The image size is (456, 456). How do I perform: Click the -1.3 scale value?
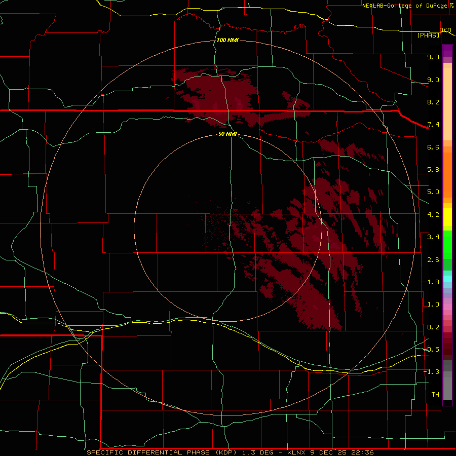[431, 372]
